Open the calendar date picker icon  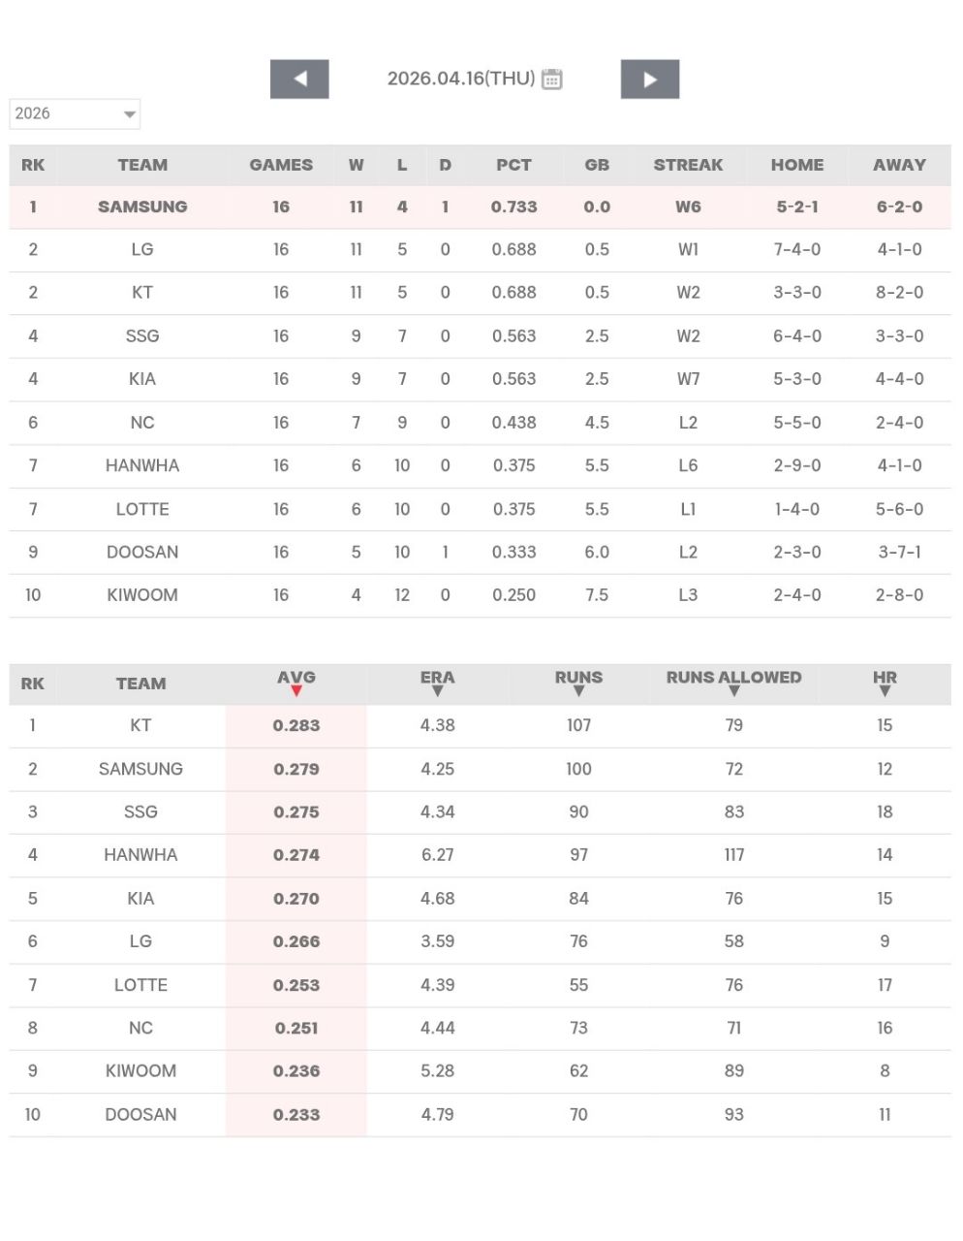(x=552, y=80)
